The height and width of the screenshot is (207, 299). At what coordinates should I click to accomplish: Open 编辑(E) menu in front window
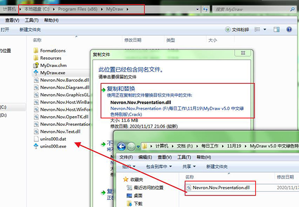pos(145,157)
